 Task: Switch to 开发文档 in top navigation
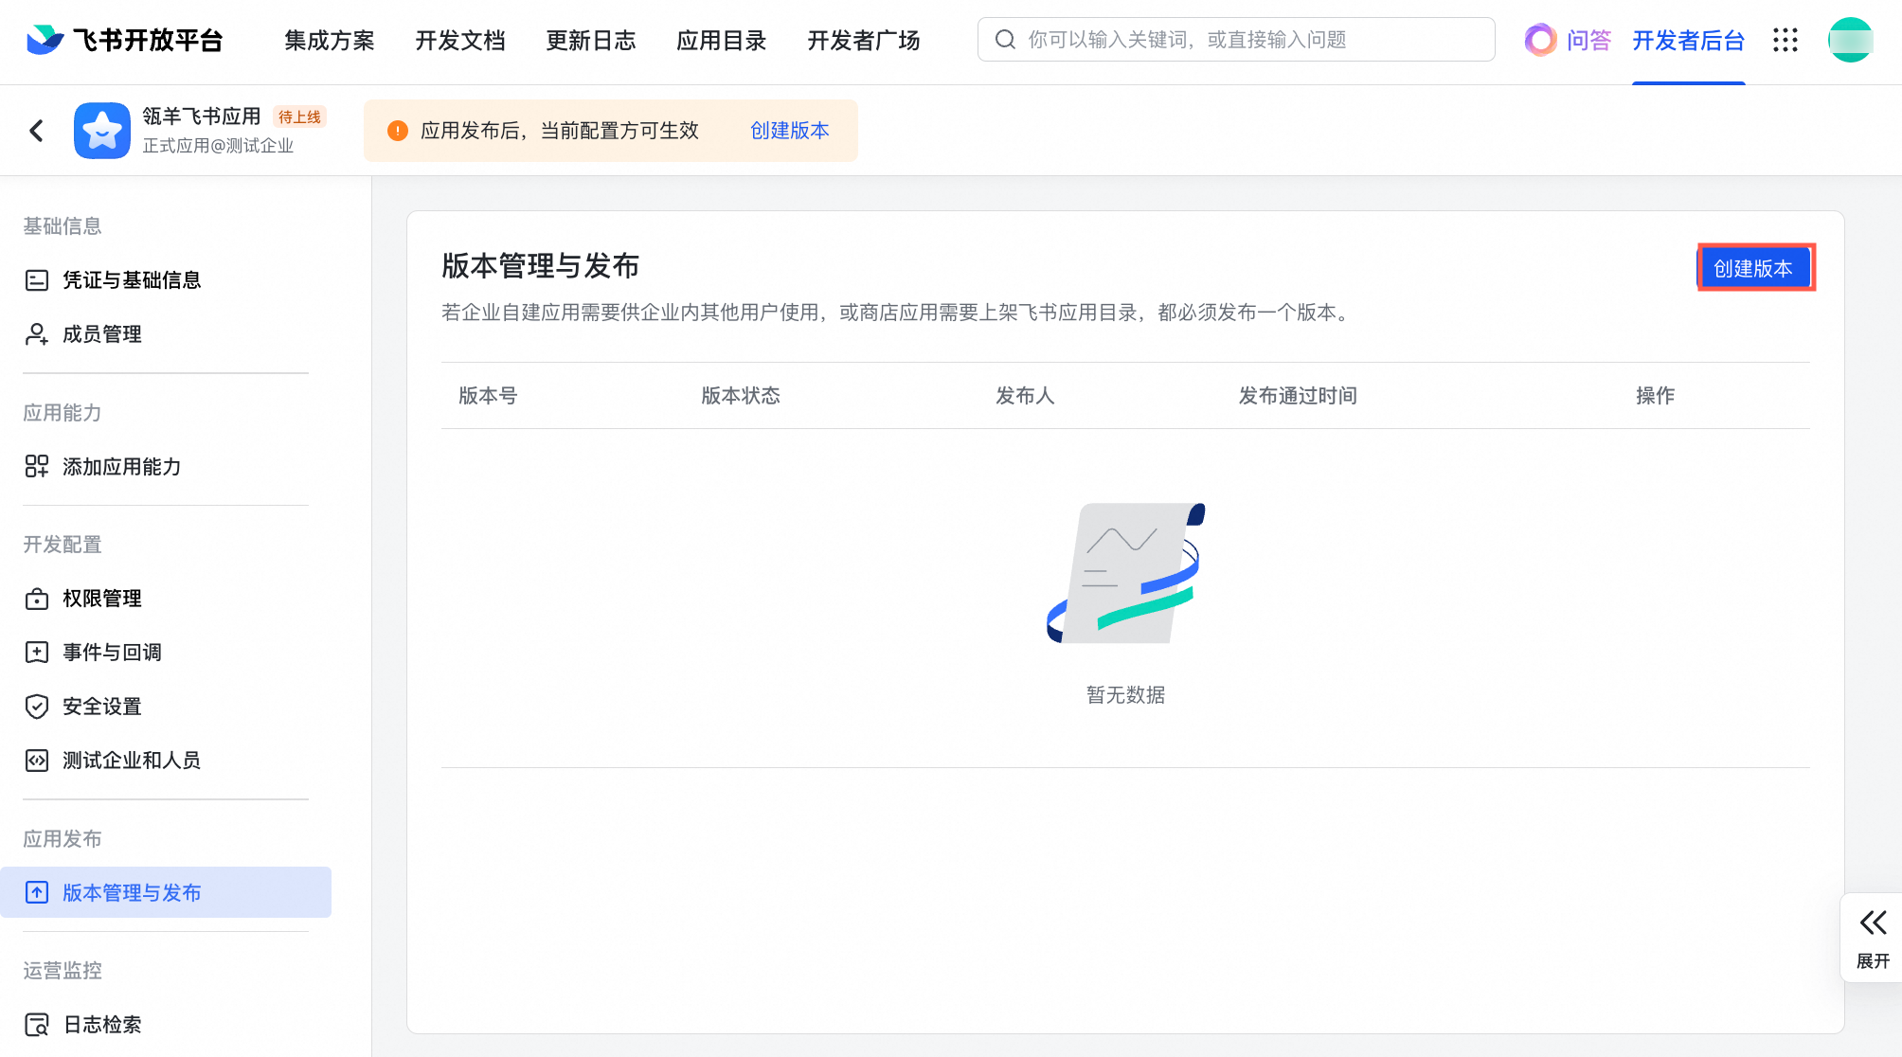pos(460,41)
